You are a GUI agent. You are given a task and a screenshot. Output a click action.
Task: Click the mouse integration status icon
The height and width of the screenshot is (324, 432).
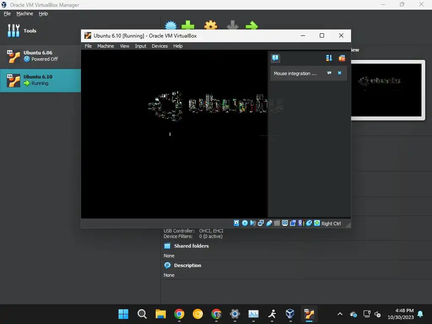pos(309,223)
